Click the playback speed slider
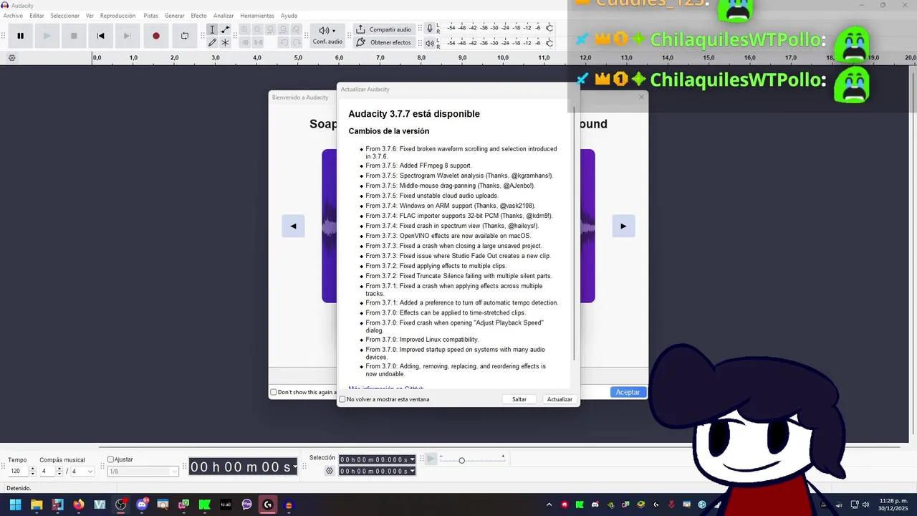The image size is (917, 516). [473, 459]
